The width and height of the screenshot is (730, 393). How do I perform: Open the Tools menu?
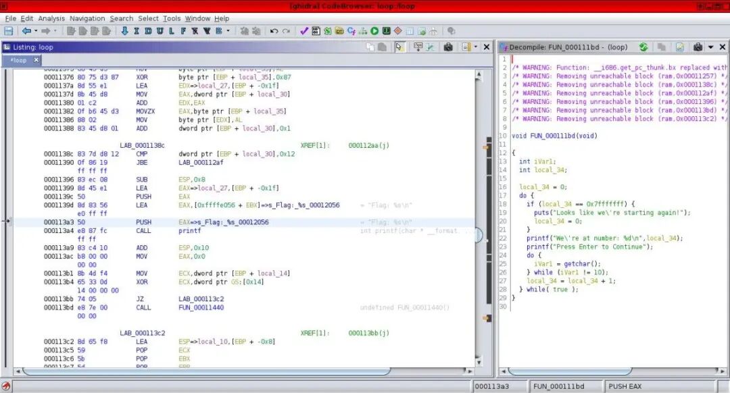172,18
